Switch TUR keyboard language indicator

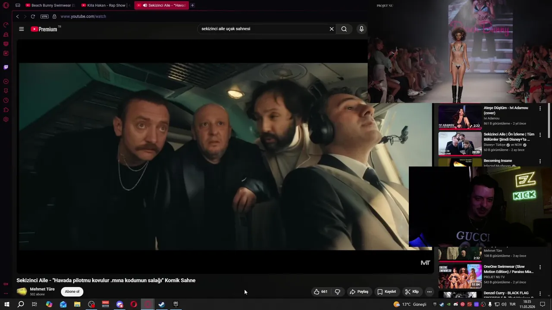(512, 304)
